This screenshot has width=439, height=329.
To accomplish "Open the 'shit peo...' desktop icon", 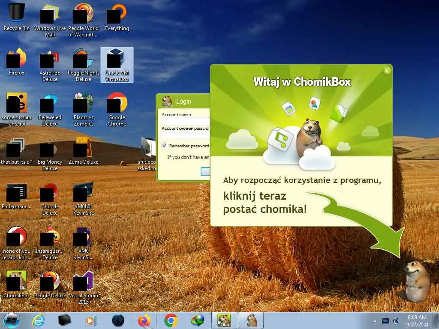I will coord(147,154).
